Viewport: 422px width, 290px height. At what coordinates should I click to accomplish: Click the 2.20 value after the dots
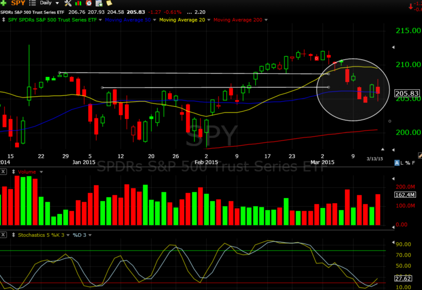200,12
